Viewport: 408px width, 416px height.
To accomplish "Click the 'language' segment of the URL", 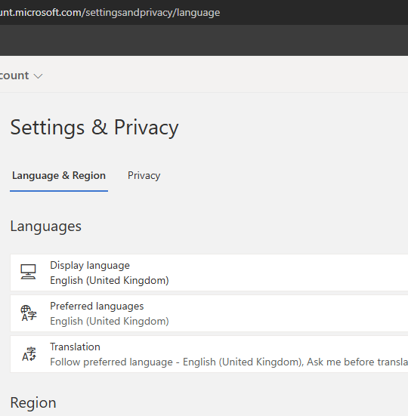I will click(x=198, y=13).
